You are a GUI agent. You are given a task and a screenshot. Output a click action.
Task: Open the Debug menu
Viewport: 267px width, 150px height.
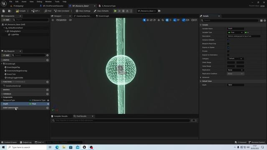tap(39, 2)
